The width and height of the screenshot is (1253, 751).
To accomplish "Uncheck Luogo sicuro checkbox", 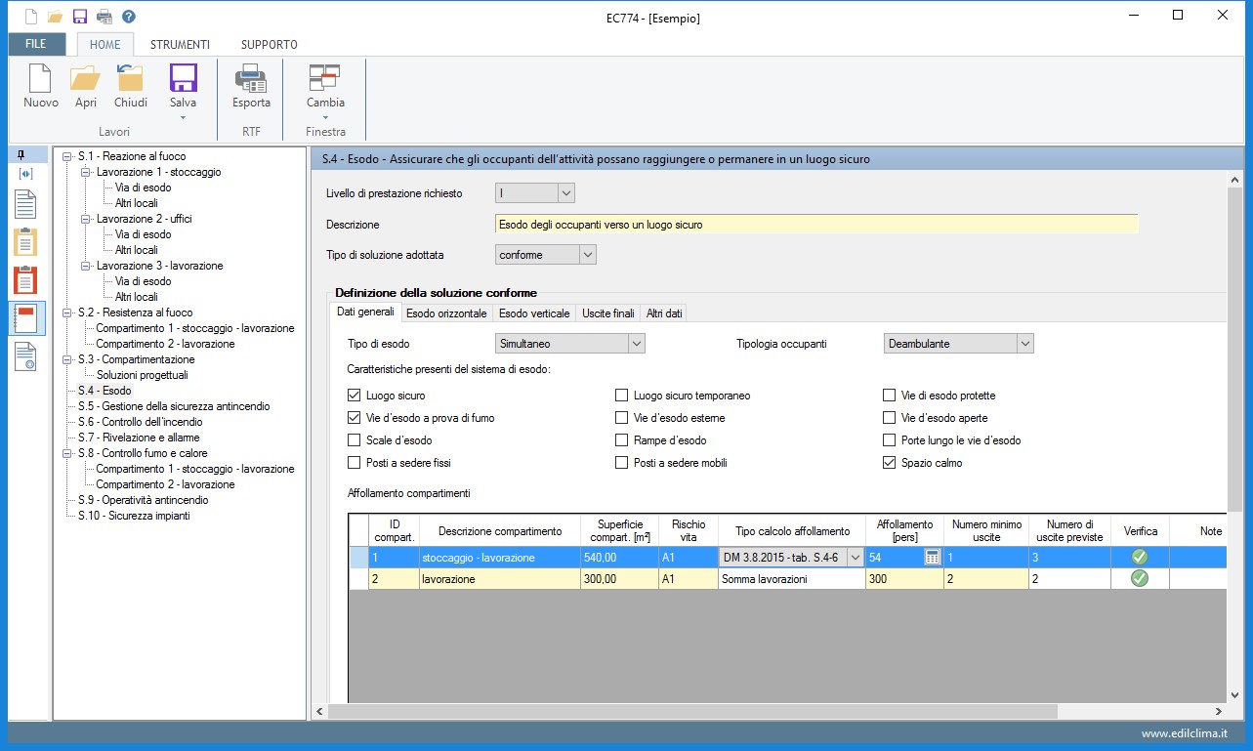I will coord(354,396).
